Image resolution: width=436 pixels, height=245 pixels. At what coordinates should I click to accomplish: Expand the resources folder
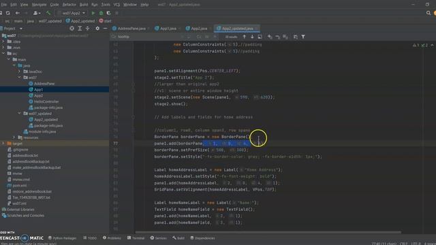pos(14,137)
